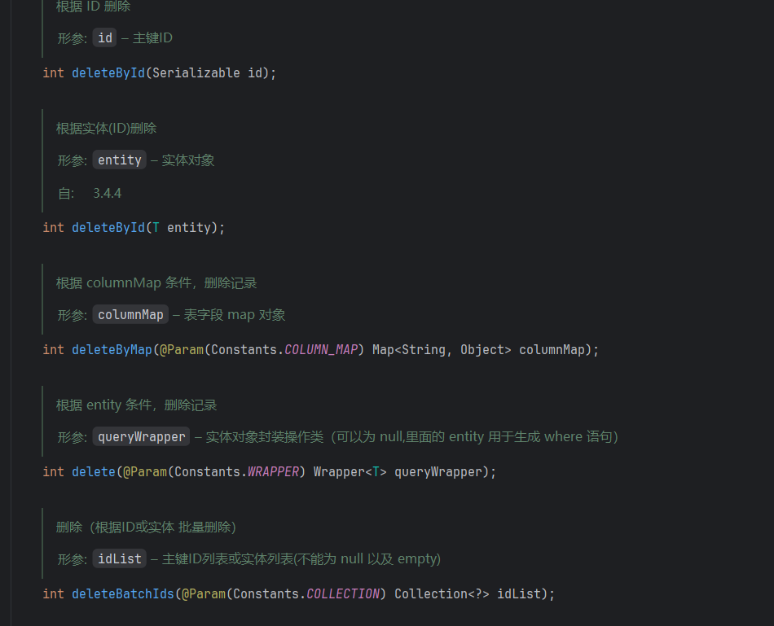Open the deleteById(T entity) method link

point(108,227)
